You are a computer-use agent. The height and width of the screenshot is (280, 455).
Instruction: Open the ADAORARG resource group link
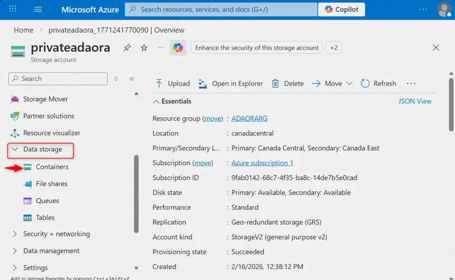249,118
